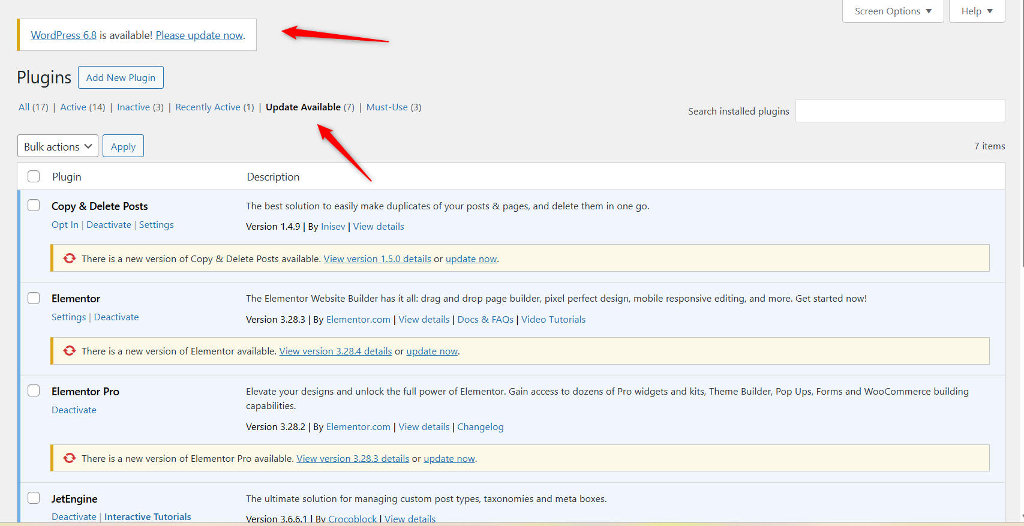The width and height of the screenshot is (1024, 526).
Task: Update Elementor Pro now
Action: [x=449, y=459]
